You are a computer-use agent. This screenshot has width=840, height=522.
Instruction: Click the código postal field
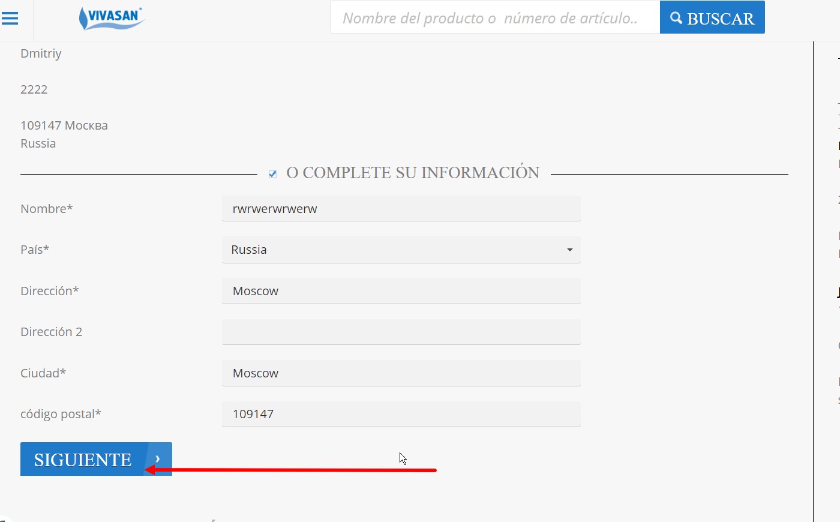pyautogui.click(x=401, y=414)
